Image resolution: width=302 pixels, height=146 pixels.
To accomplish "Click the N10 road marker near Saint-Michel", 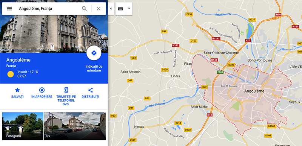I will [x=210, y=115].
